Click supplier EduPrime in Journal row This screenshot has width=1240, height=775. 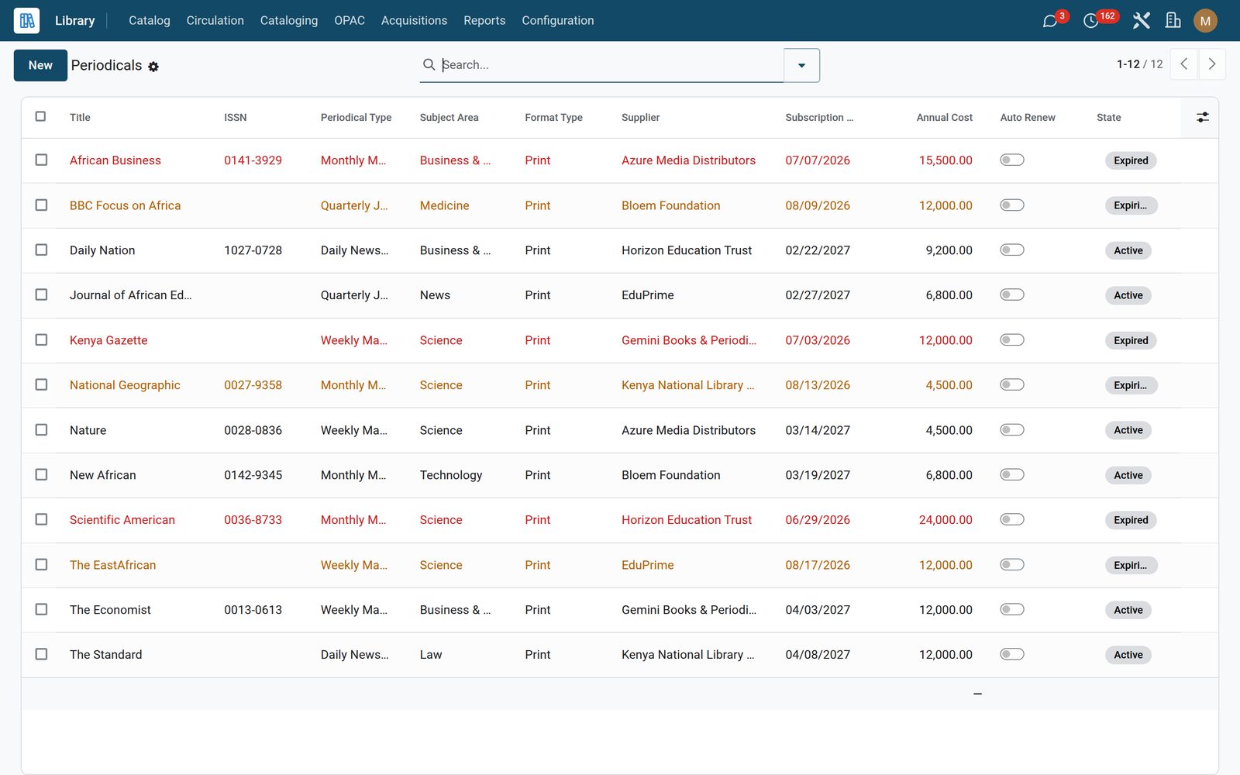point(647,295)
